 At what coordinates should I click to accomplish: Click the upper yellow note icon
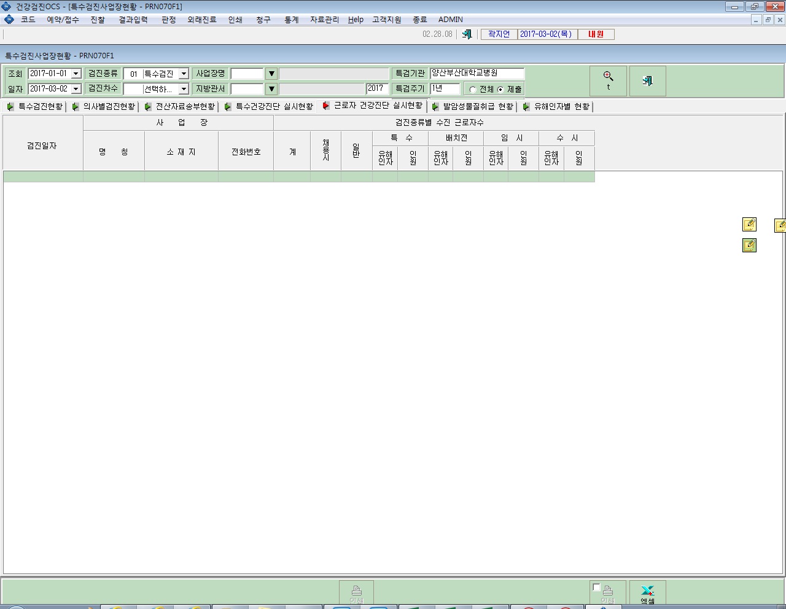click(749, 225)
